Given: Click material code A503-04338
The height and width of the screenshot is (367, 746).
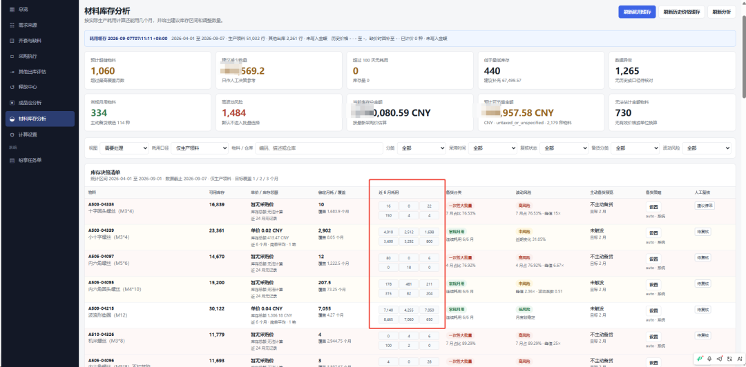Looking at the screenshot, I should click(x=101, y=204).
